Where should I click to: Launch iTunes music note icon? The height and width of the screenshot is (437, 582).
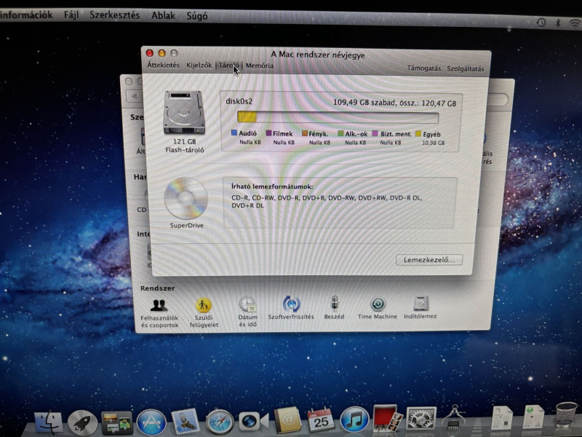355,420
